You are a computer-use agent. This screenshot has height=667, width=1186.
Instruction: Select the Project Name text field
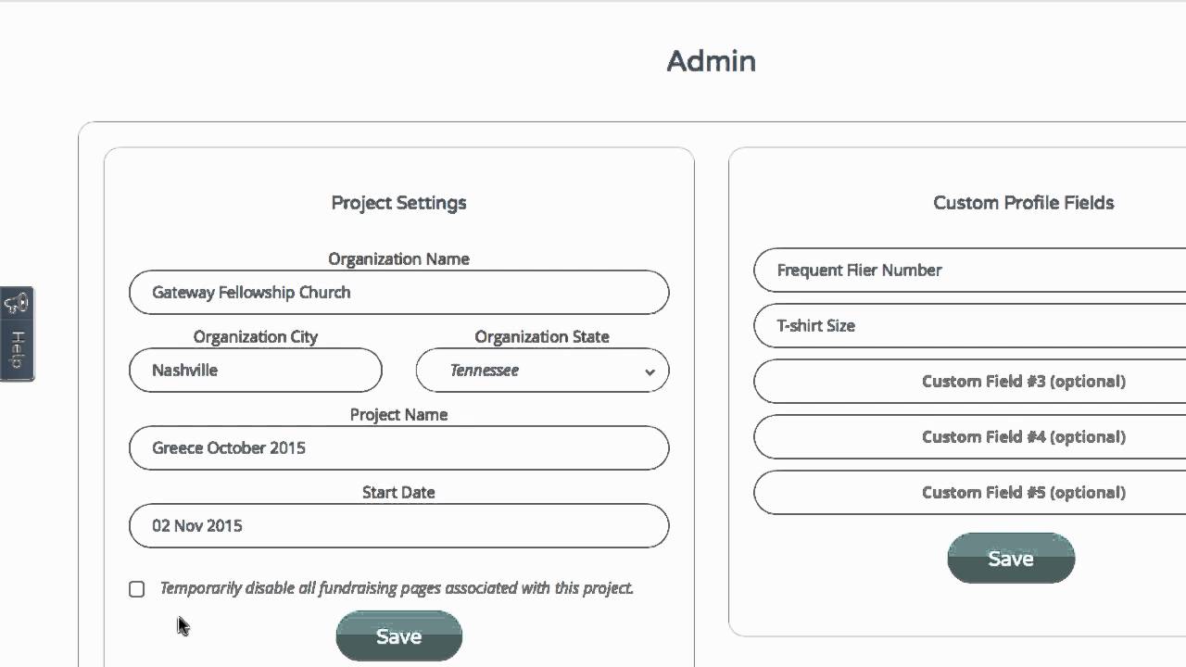click(x=398, y=448)
